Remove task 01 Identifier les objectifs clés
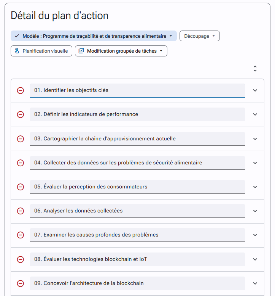 tap(20, 90)
